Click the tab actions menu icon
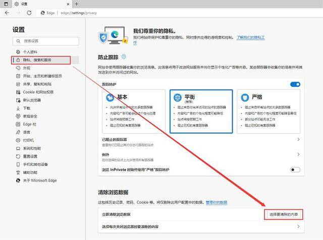The width and height of the screenshot is (323, 240). tap(6, 4)
